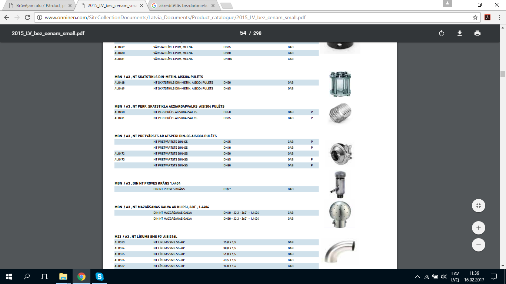Click the page number 54 field
506x284 pixels.
coord(243,33)
